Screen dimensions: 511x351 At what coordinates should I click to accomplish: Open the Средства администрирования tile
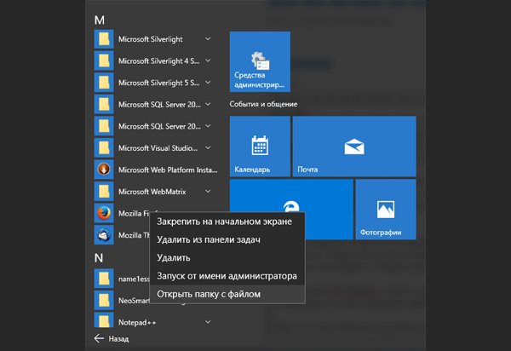click(260, 61)
